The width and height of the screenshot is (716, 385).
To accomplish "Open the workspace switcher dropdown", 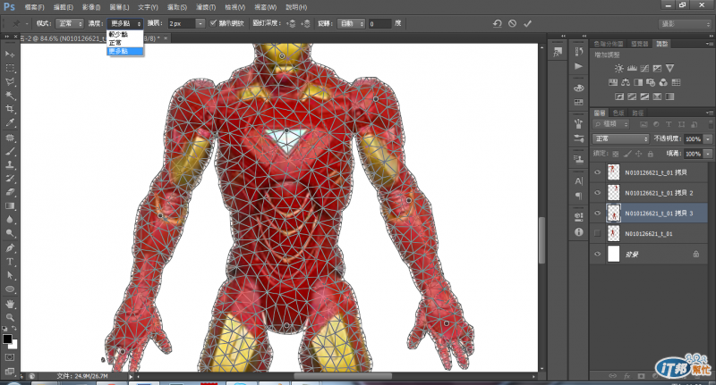I will [x=684, y=24].
